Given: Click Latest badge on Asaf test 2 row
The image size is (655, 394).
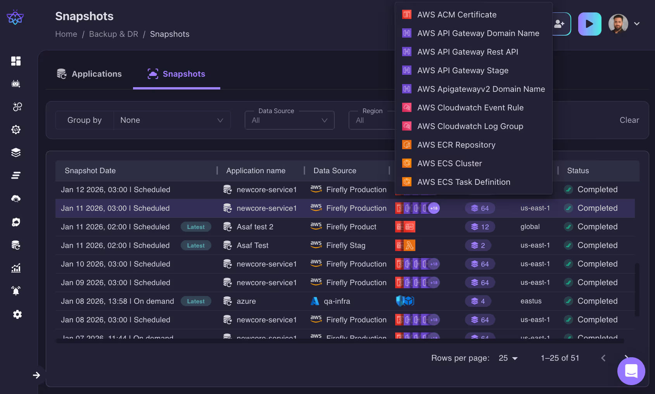Looking at the screenshot, I should pos(196,227).
